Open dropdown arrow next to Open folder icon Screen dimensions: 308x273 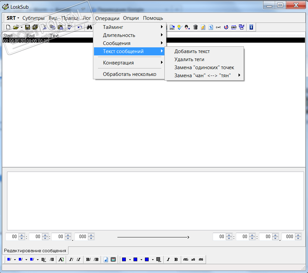[21, 27]
